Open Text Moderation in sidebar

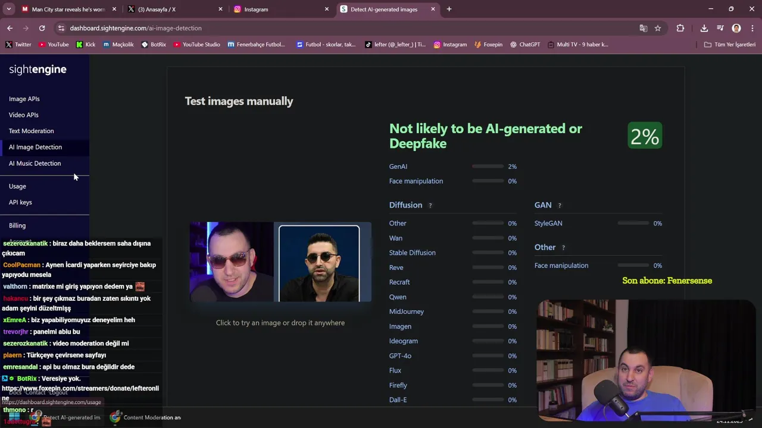point(32,131)
